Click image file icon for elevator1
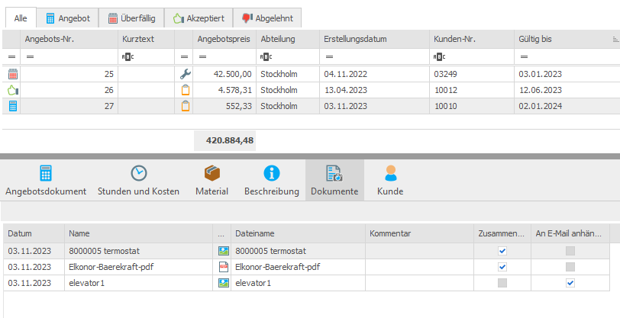The height and width of the screenshot is (318, 620). [x=224, y=283]
